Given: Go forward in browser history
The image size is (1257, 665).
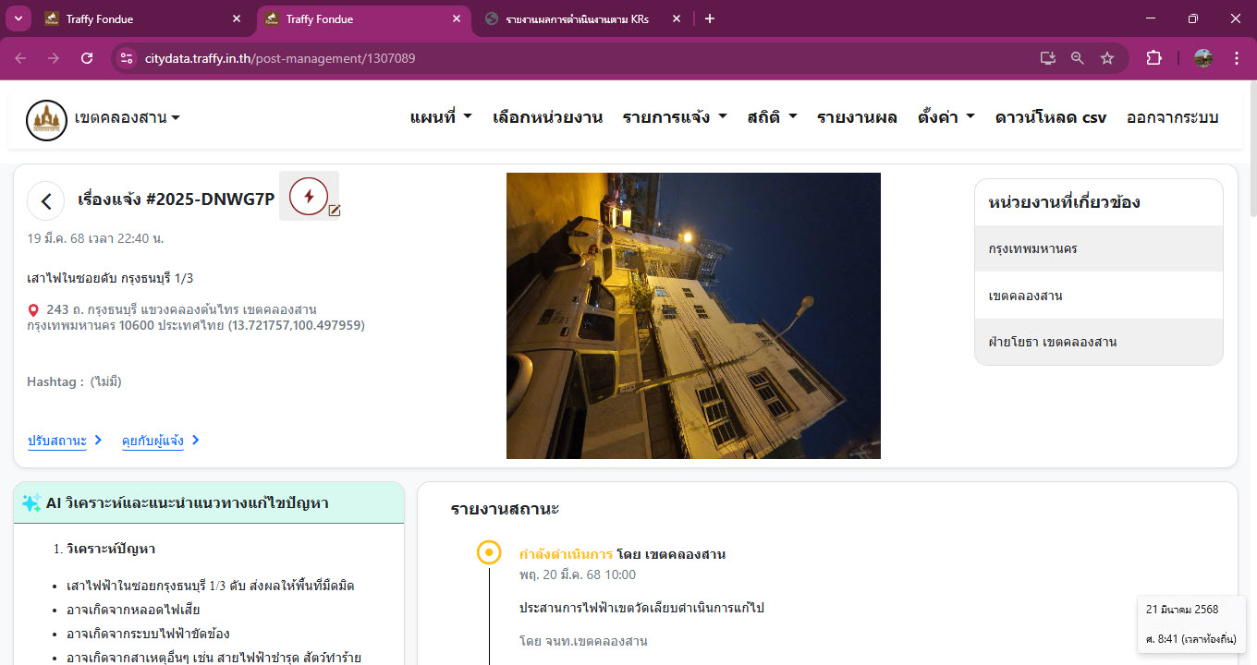Looking at the screenshot, I should (54, 58).
